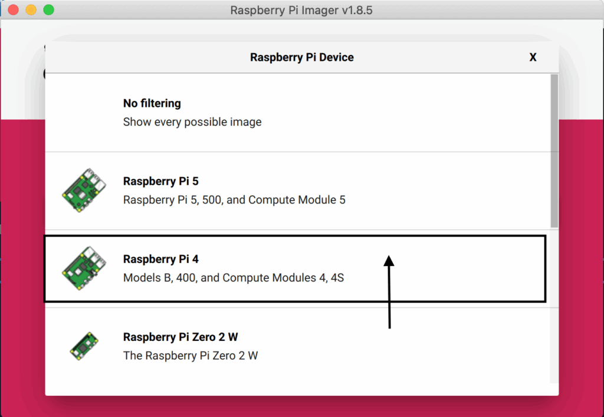Close the Raspberry Pi Device dialog with X
The image size is (604, 417).
[x=533, y=57]
